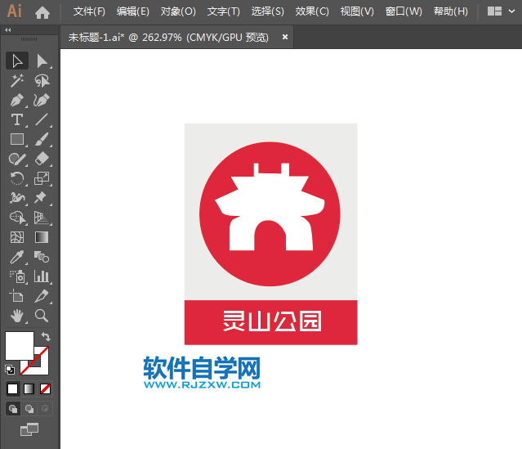This screenshot has height=449, width=522.
Task: Select the Hand tool
Action: coord(17,316)
